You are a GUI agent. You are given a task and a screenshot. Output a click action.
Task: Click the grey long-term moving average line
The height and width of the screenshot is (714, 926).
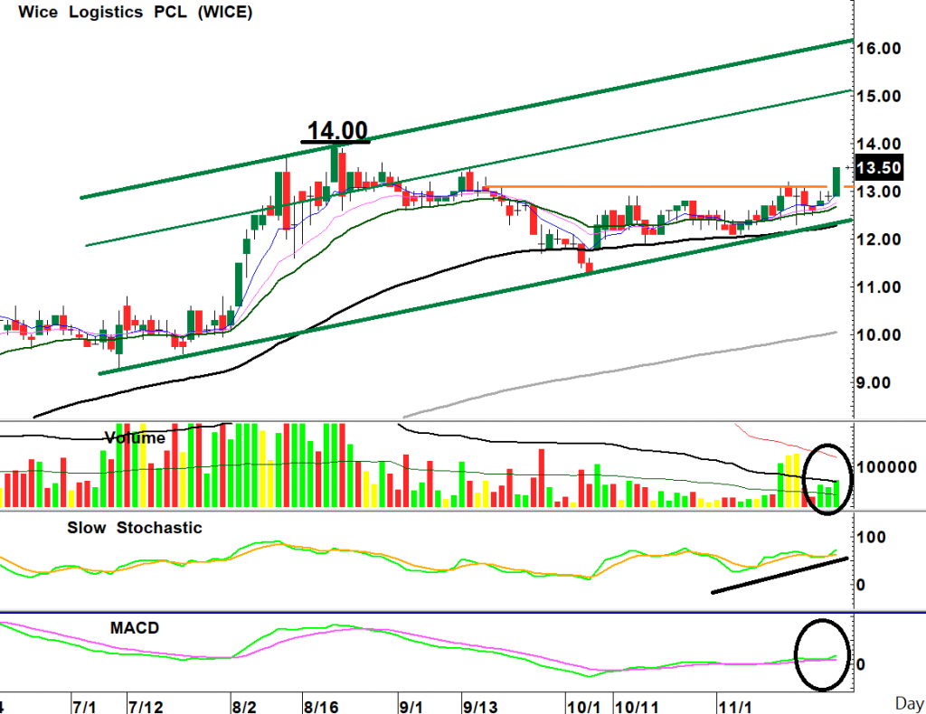click(620, 371)
